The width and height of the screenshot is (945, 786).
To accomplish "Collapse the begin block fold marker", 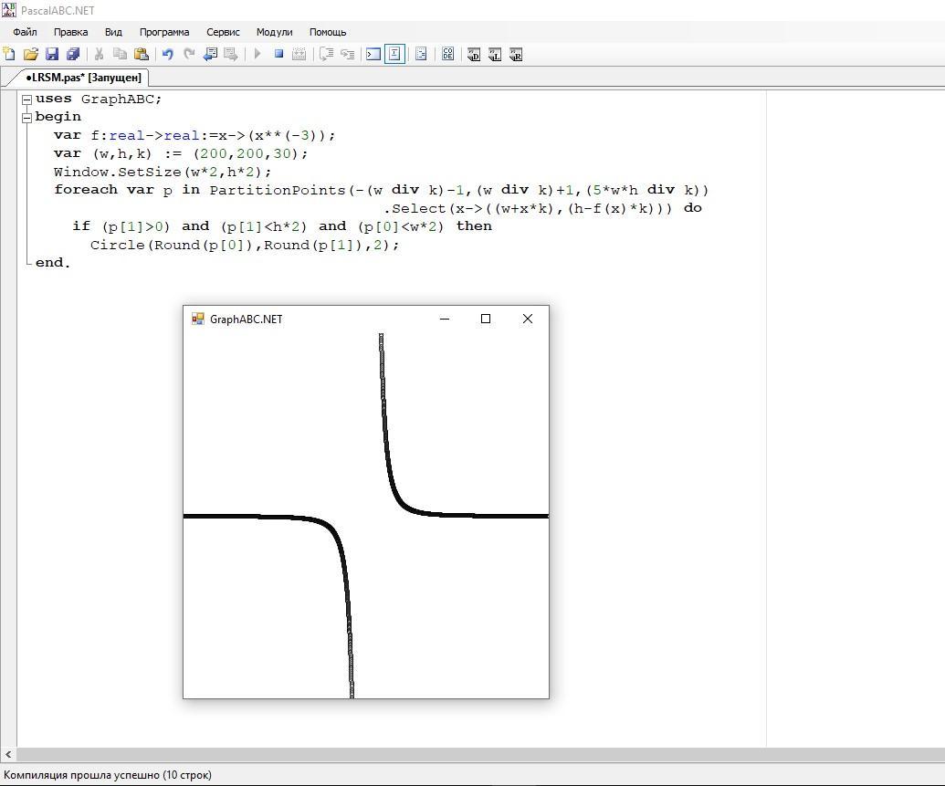I will tap(27, 117).
